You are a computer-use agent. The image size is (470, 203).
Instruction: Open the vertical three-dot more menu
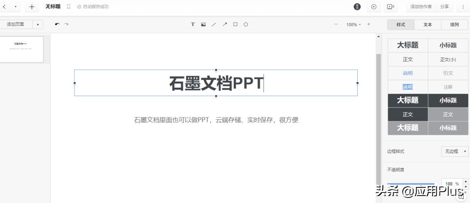tap(463, 7)
